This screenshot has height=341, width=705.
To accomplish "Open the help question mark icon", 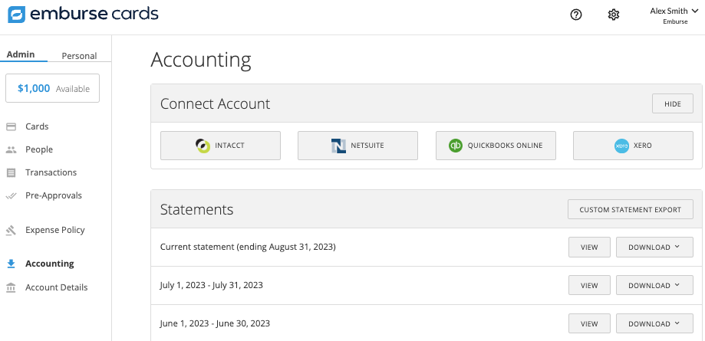I will pyautogui.click(x=576, y=15).
